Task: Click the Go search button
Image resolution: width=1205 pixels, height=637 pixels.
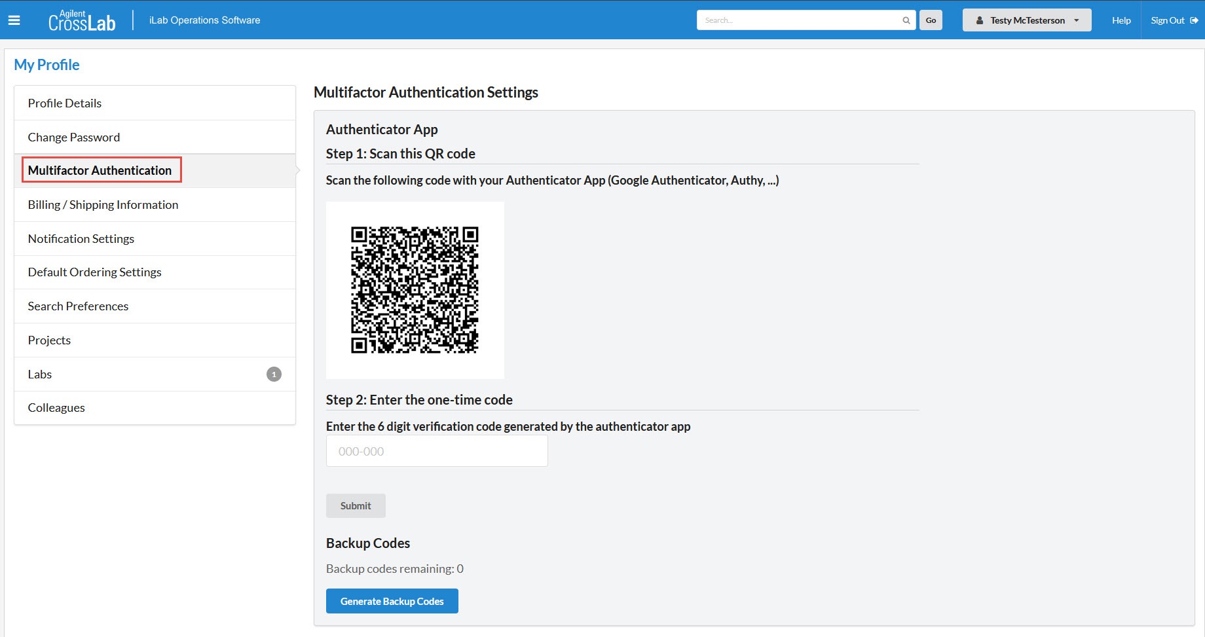Action: point(931,20)
